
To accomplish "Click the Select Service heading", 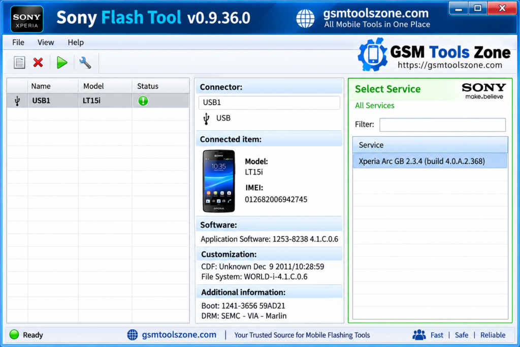I will point(387,89).
